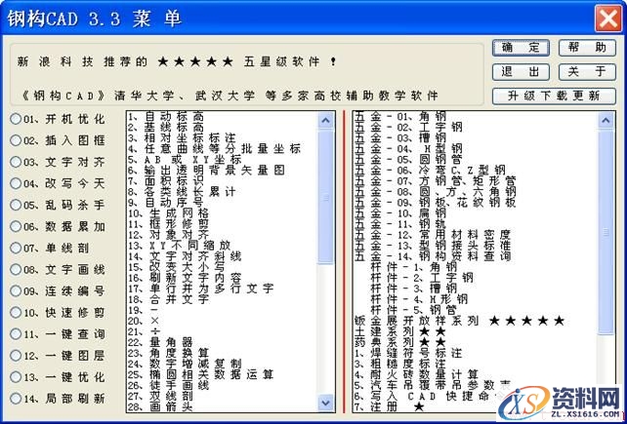
Task: Click the middle list's scroll up arrow
Action: point(326,120)
